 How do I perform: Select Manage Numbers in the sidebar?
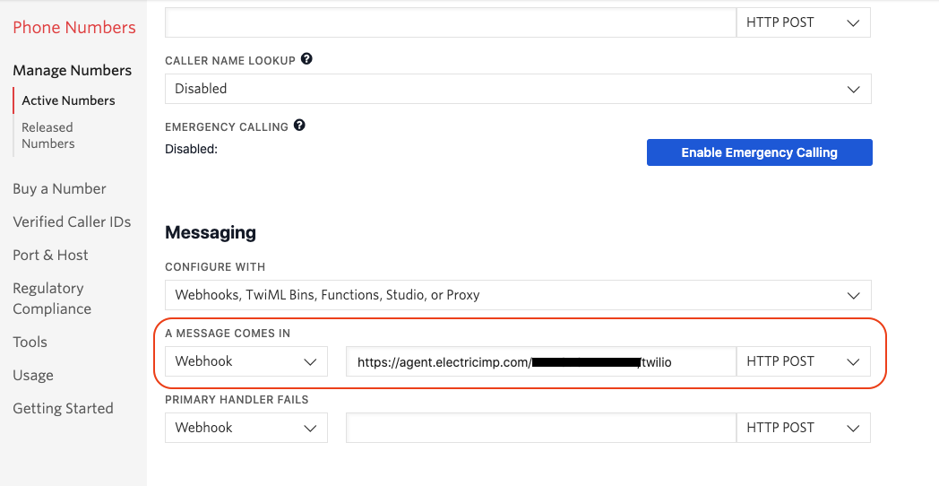pos(72,70)
